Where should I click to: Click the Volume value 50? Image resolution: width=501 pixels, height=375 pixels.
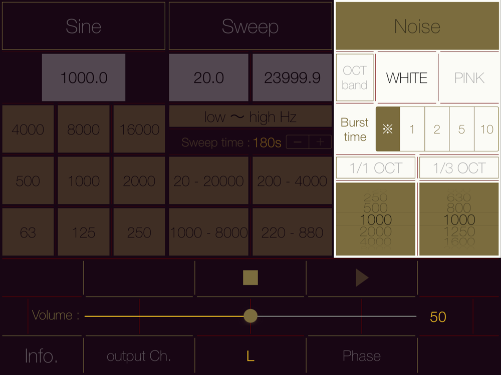pos(438,316)
